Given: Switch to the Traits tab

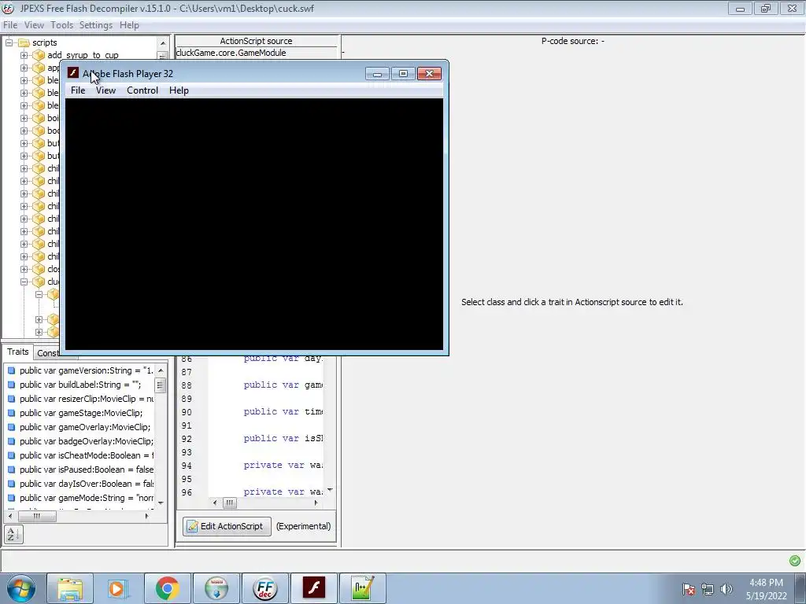Looking at the screenshot, I should 18,352.
